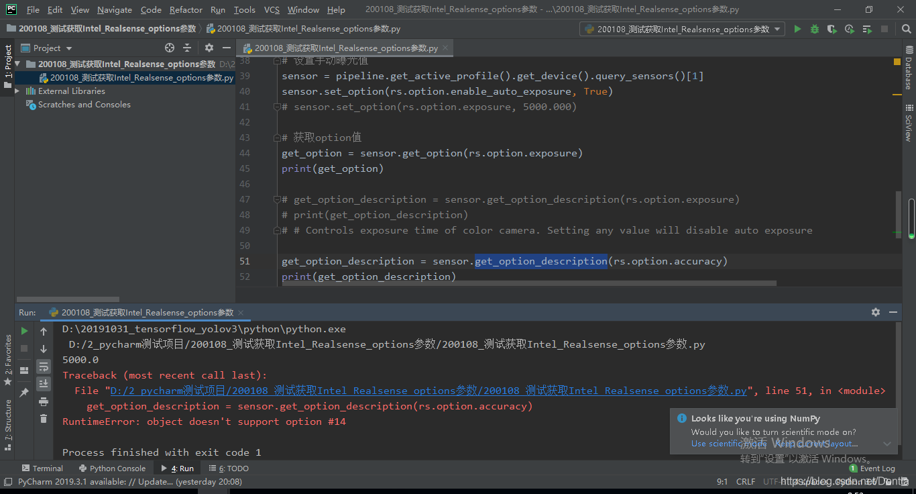The width and height of the screenshot is (916, 494).
Task: Pin the Run tab
Action: [x=24, y=392]
